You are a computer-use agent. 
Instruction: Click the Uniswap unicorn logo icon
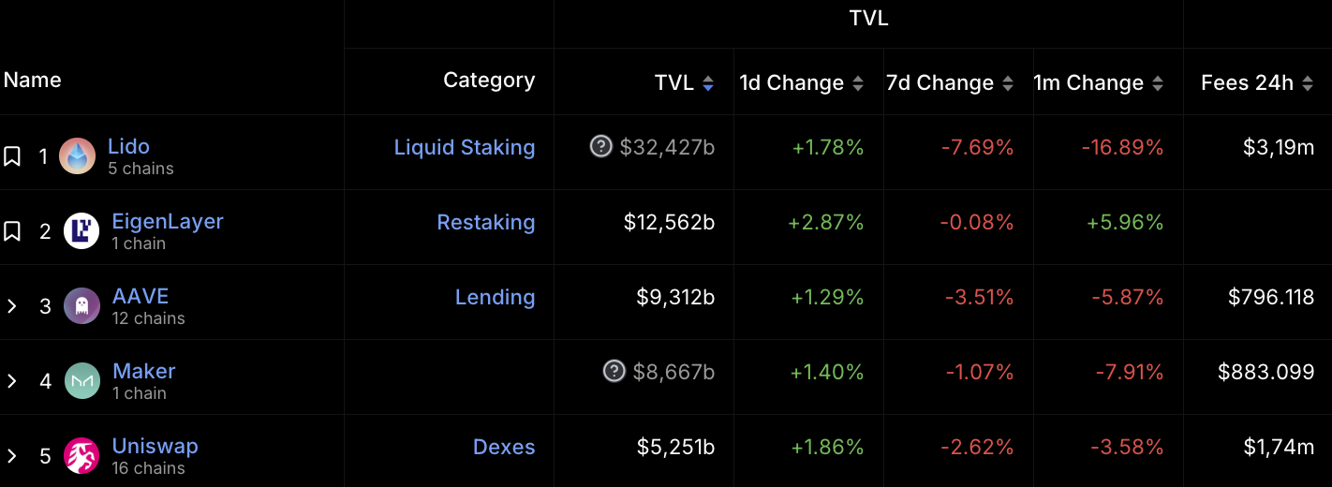point(81,455)
